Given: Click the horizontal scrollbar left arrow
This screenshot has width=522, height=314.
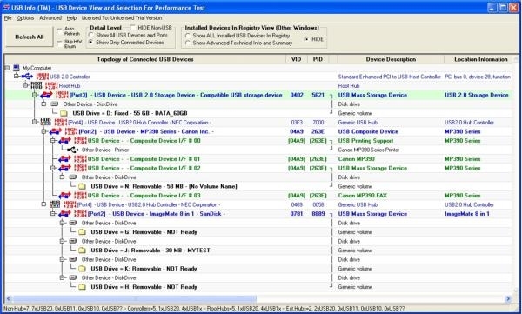Looking at the screenshot, I should point(9,299).
